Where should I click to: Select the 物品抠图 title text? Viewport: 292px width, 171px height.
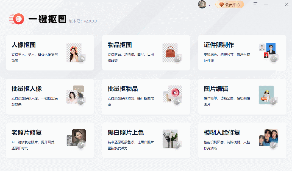click(120, 45)
